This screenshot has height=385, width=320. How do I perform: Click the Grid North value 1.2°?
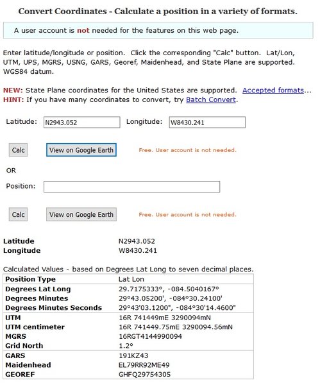pos(126,346)
